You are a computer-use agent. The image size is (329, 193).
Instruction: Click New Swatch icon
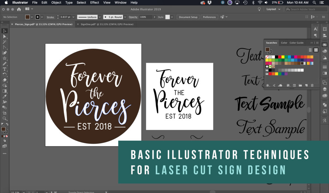tap(306, 85)
